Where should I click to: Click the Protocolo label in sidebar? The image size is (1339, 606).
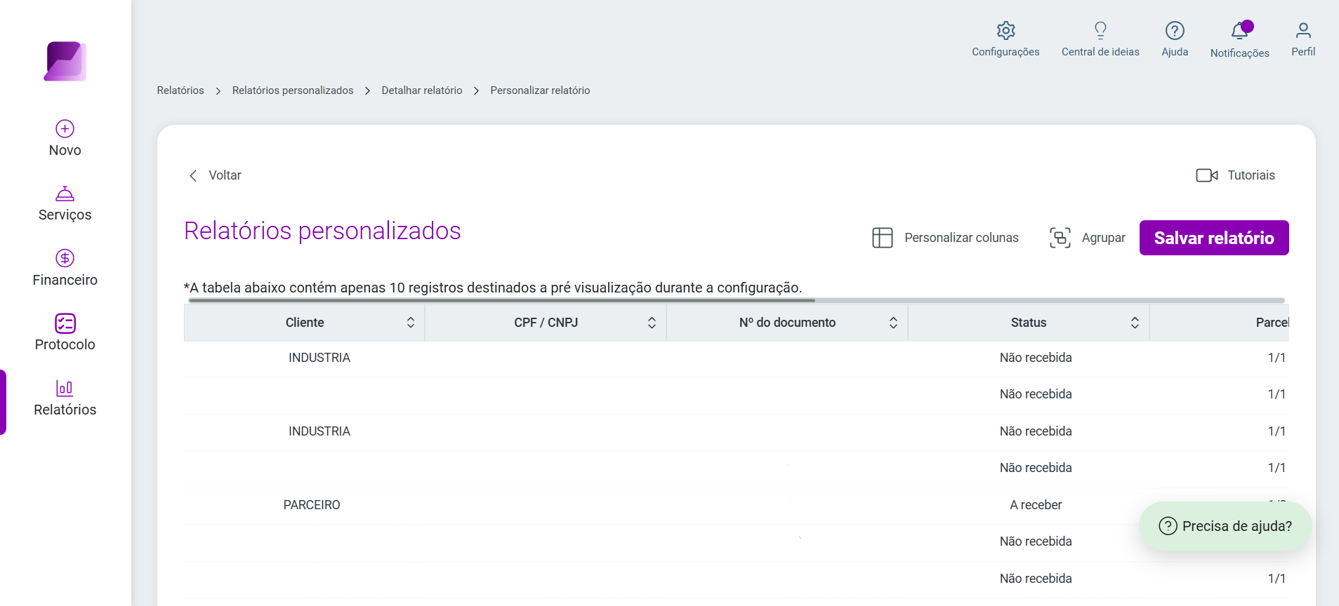(x=65, y=344)
